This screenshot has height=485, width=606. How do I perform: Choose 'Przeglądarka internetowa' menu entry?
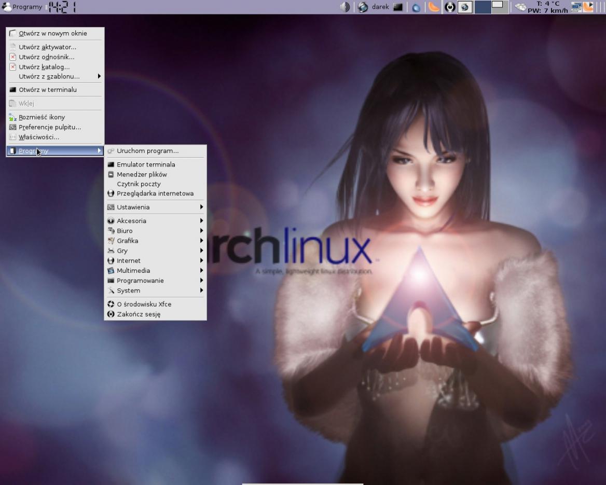coord(155,193)
